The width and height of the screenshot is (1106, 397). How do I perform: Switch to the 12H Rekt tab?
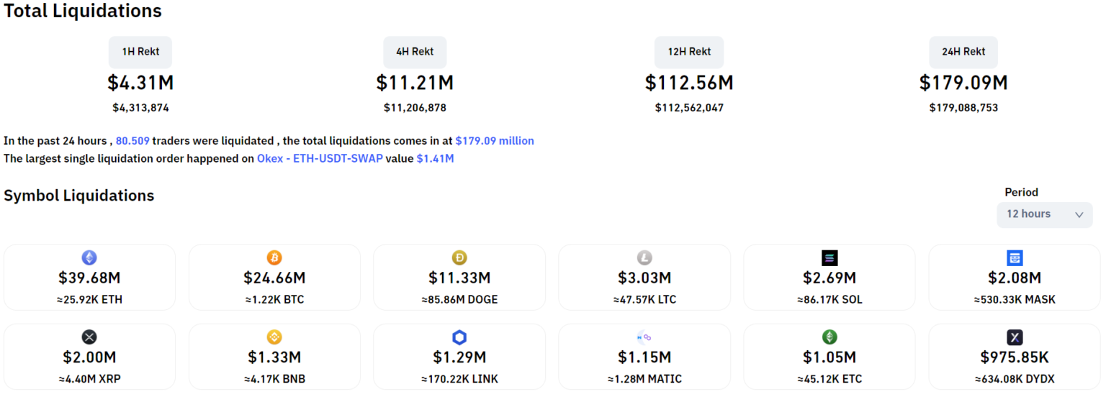click(689, 52)
